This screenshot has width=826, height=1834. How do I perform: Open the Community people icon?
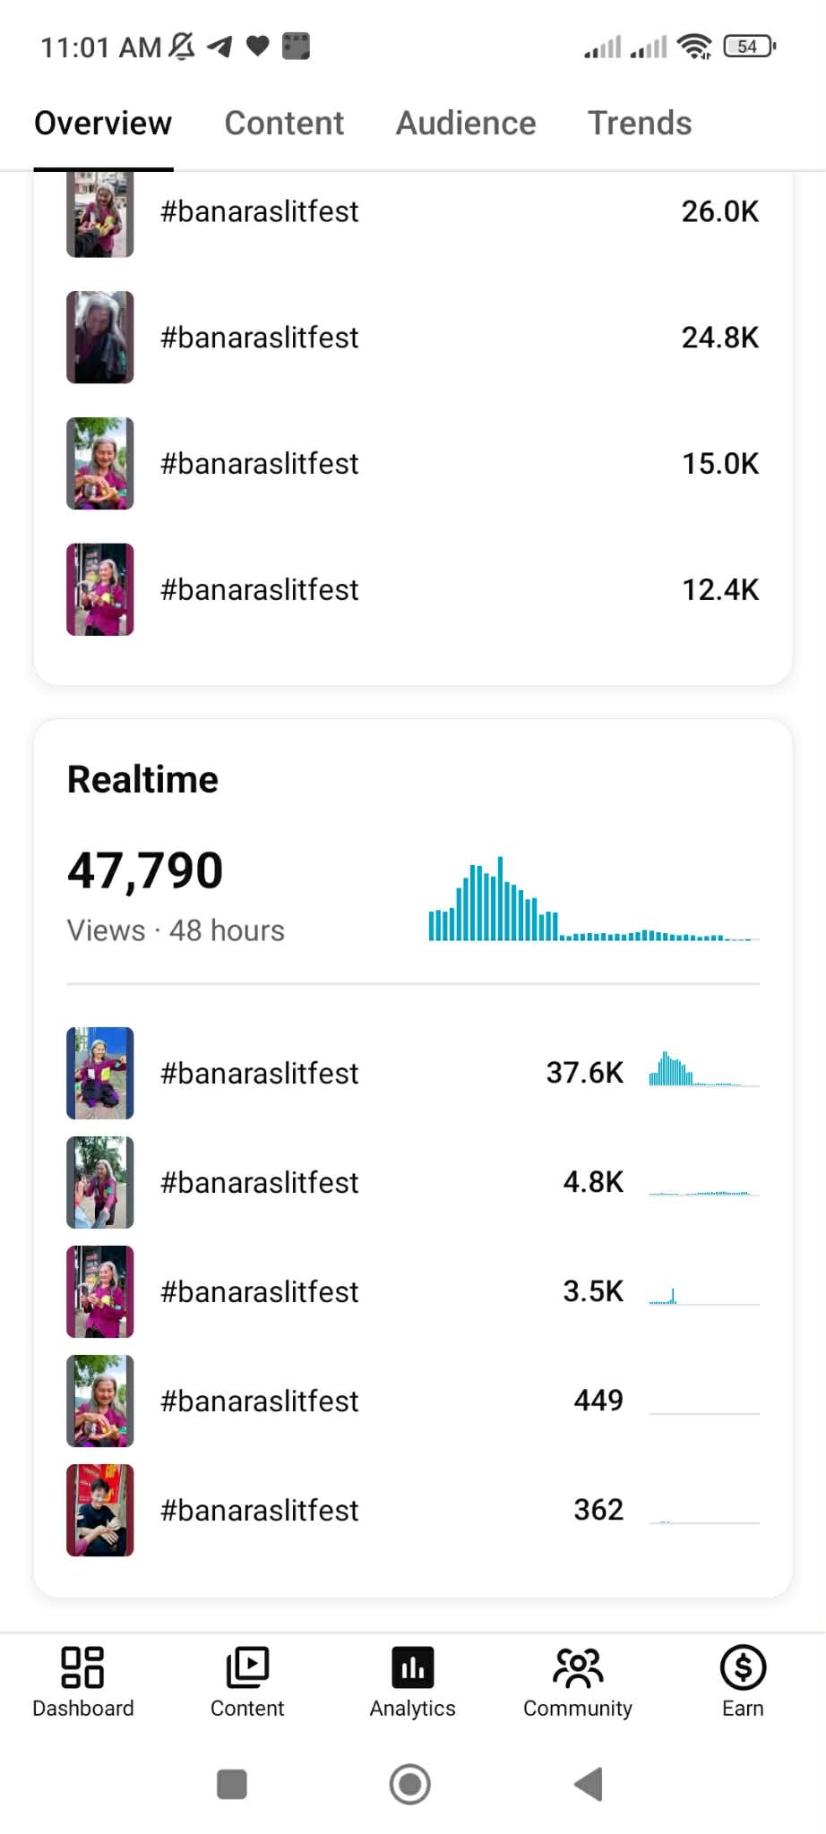(578, 1667)
